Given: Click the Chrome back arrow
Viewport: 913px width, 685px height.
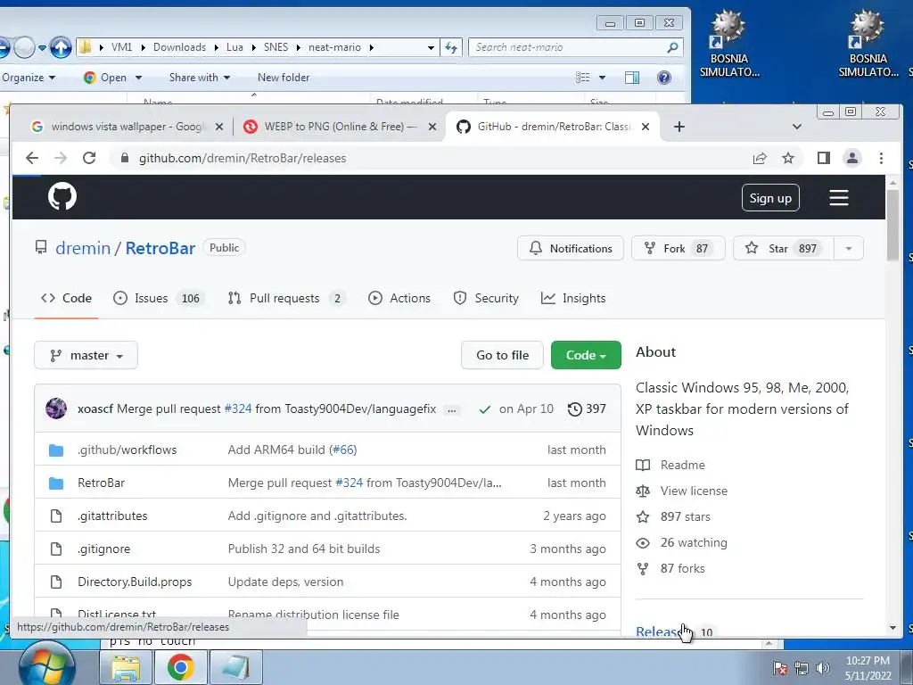Looking at the screenshot, I should [32, 158].
